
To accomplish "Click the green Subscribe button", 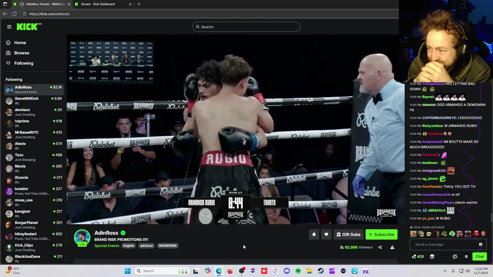I will (x=381, y=234).
